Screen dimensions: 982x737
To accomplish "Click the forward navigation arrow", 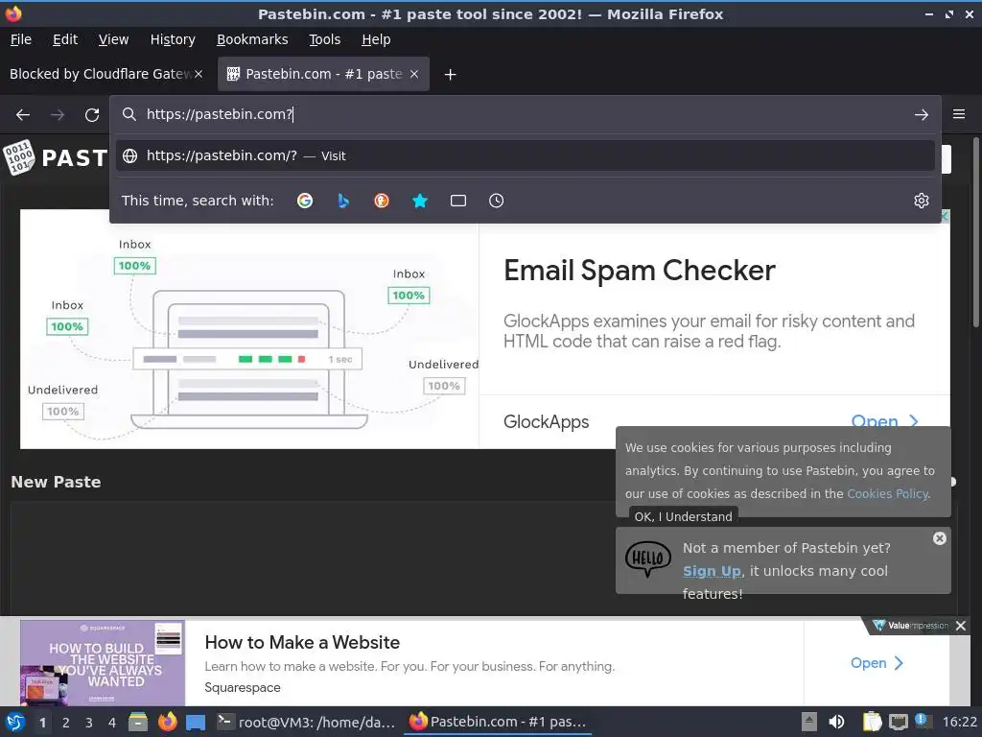I will tap(58, 115).
